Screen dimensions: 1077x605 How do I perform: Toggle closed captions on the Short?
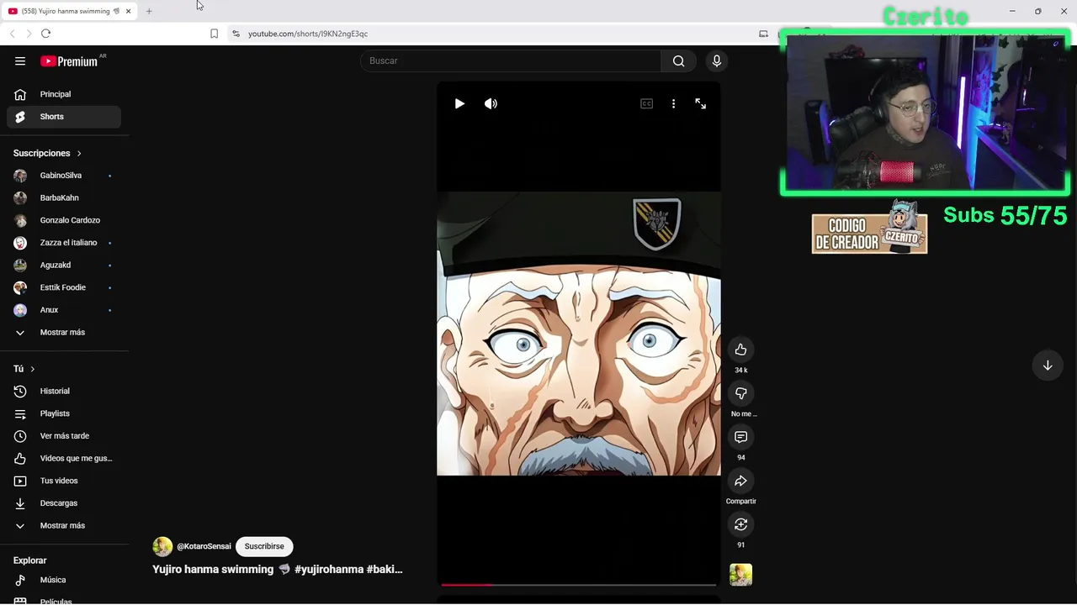(x=646, y=103)
